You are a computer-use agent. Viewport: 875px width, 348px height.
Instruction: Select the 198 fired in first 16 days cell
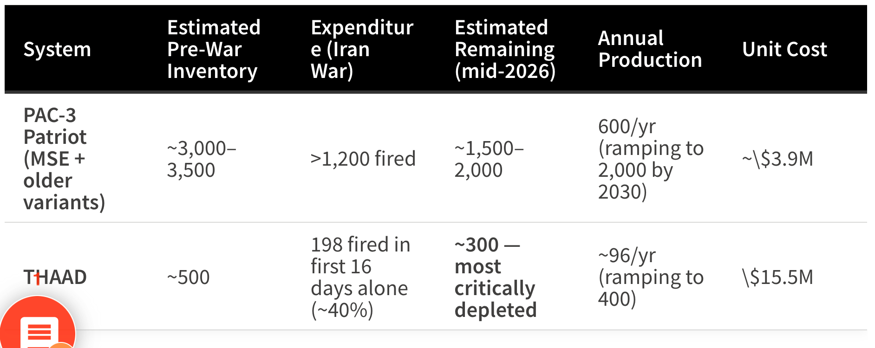[360, 277]
